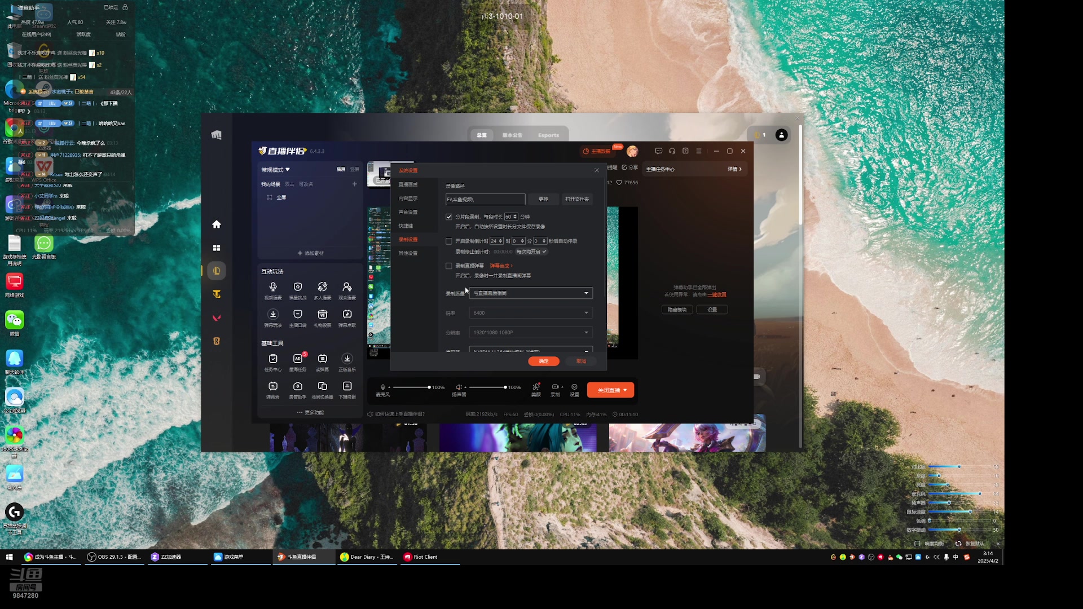
Task: Open 弹幕秀 tool icon
Action: click(x=273, y=386)
